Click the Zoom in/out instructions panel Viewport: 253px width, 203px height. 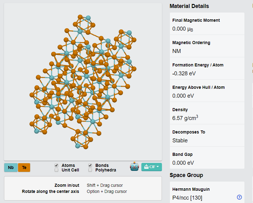coord(83,188)
